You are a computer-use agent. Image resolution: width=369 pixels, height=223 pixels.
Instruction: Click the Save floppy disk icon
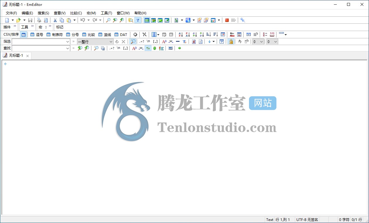30,20
